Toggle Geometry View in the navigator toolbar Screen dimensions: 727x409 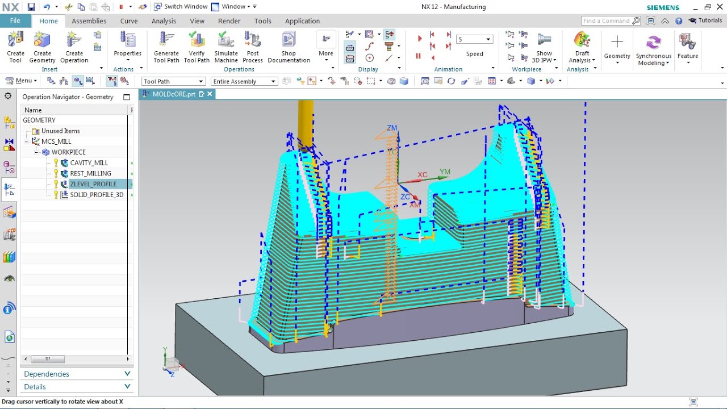(x=78, y=81)
